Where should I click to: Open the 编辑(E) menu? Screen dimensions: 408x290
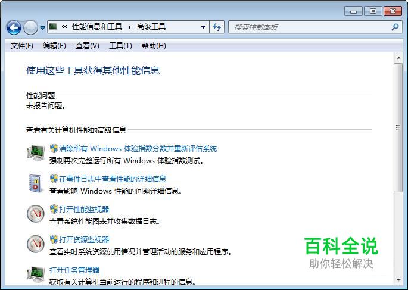54,46
